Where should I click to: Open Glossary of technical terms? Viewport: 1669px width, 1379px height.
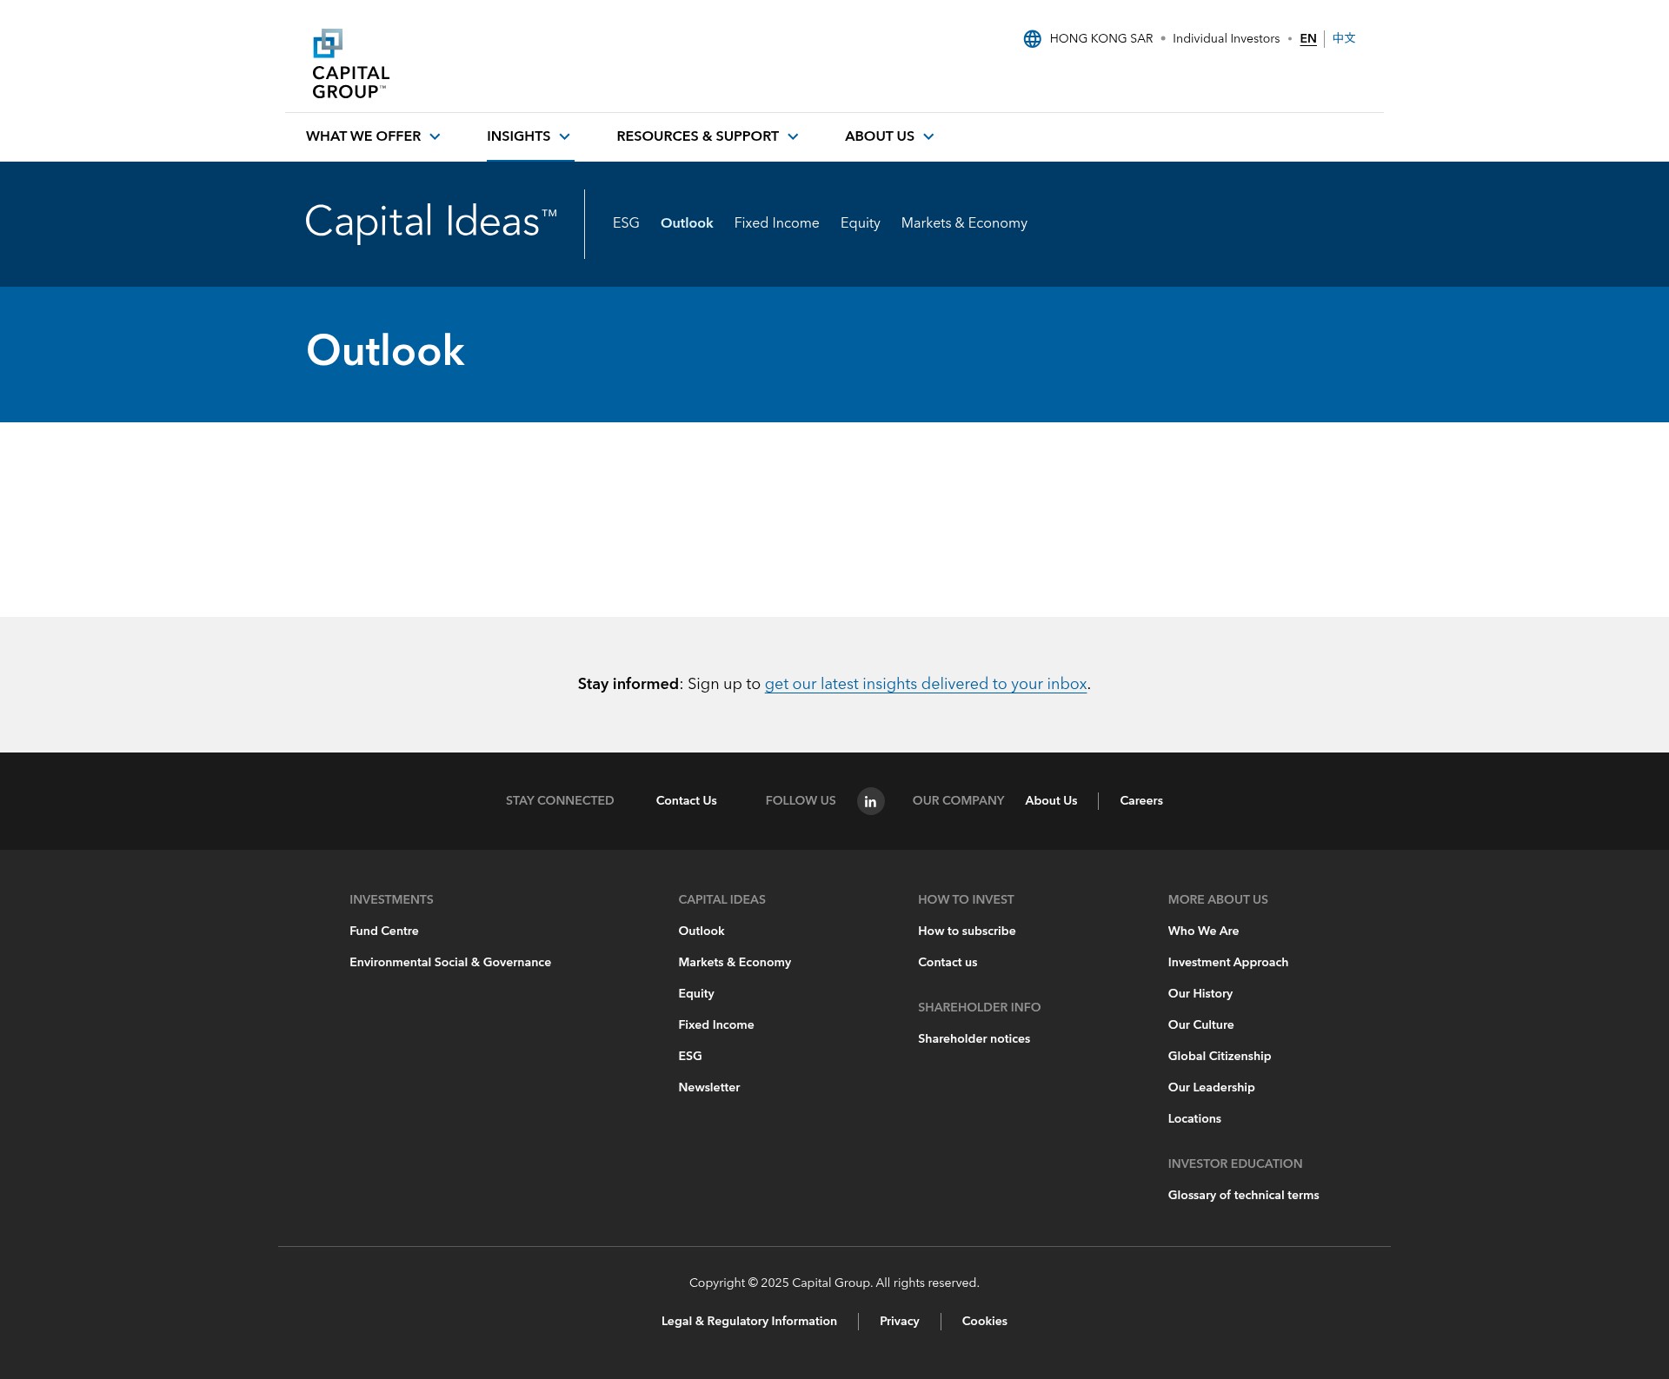(1243, 1195)
